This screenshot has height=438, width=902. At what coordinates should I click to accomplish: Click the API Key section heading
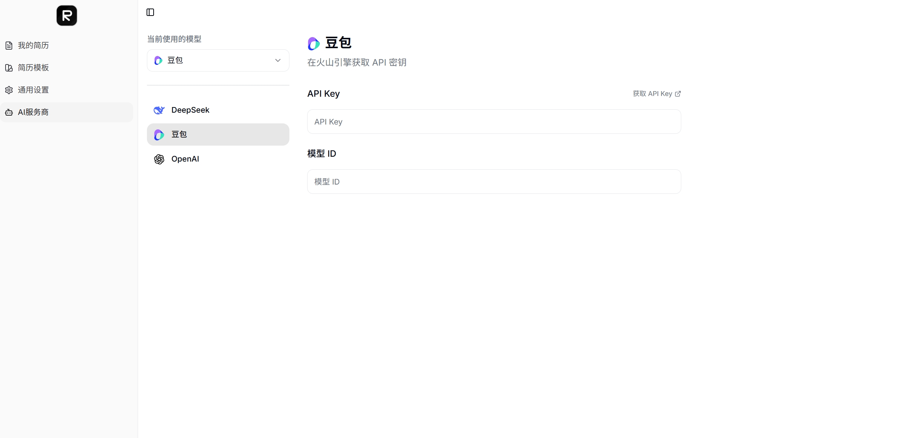(x=324, y=94)
